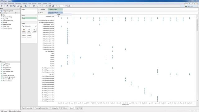Click the new worksheet tab icon

pyautogui.click(x=78, y=108)
